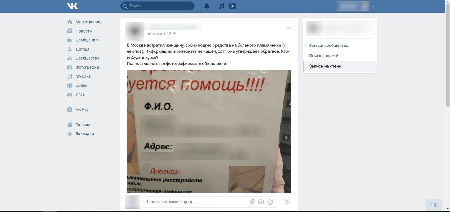Click the video play icon in header
The width and height of the screenshot is (450, 212).
pyautogui.click(x=232, y=6)
